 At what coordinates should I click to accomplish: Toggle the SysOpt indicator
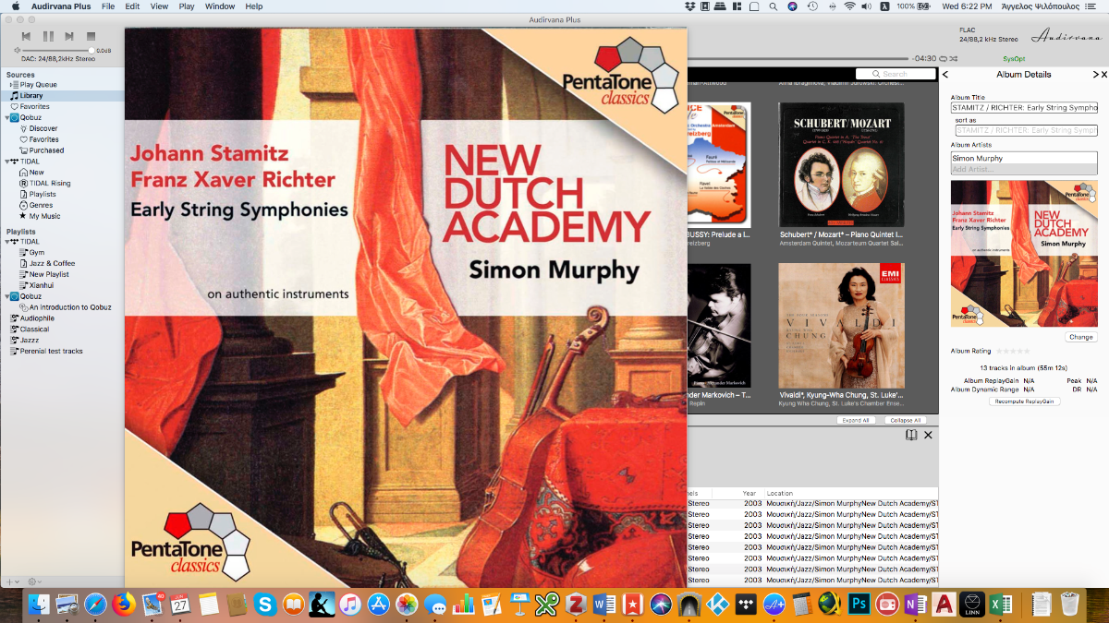coord(1014,58)
